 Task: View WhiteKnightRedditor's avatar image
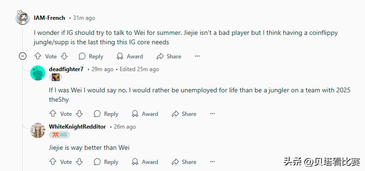point(38,130)
